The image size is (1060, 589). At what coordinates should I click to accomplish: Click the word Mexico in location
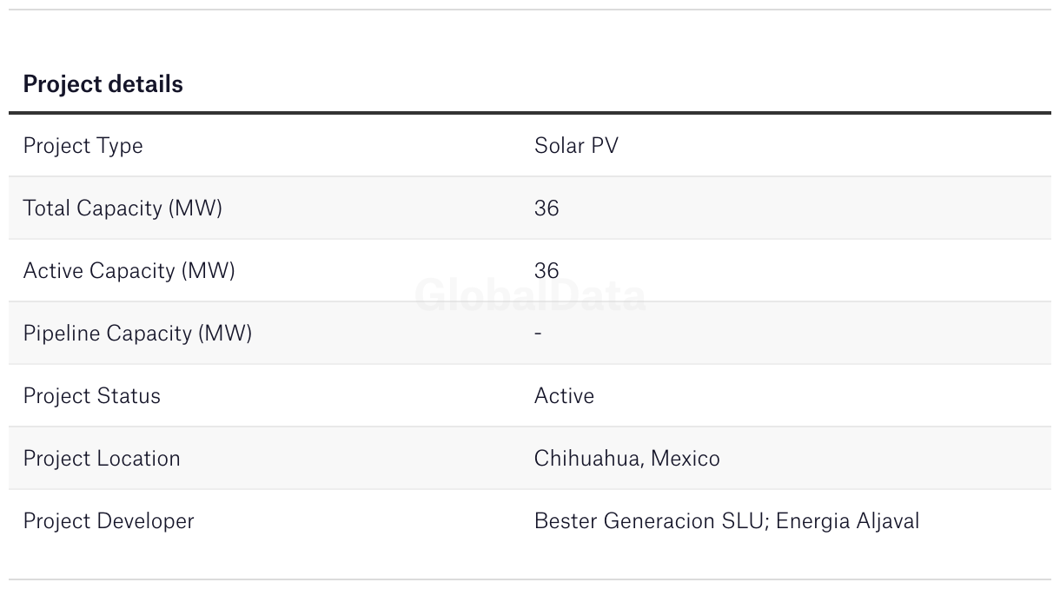(x=685, y=459)
